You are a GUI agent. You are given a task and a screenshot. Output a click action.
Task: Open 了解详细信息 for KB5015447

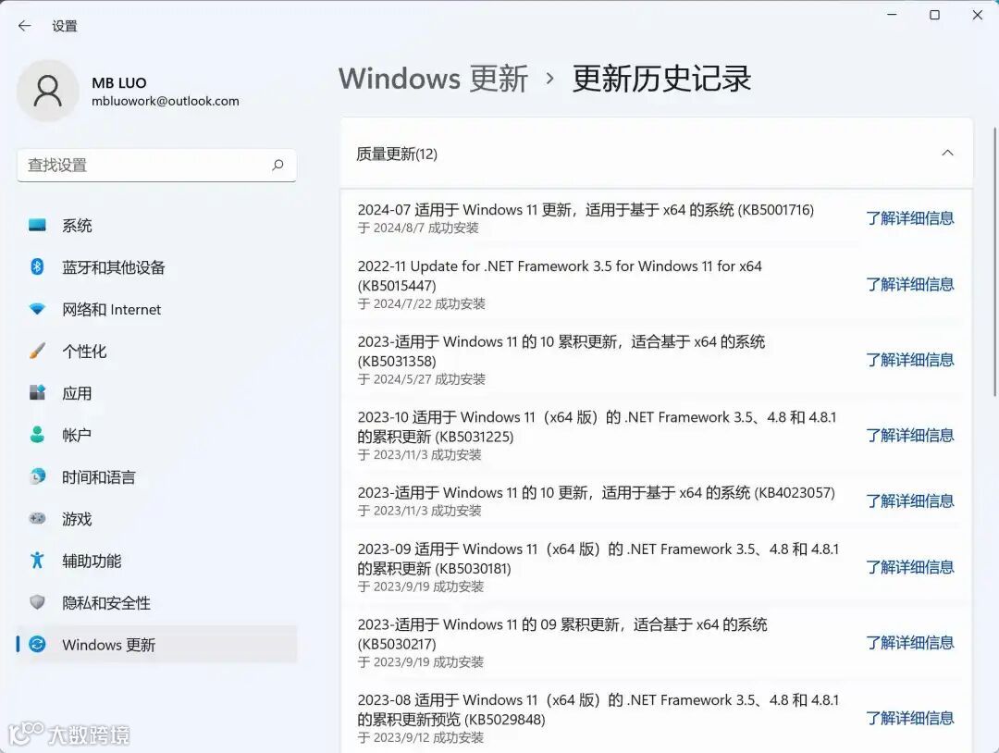click(x=910, y=284)
